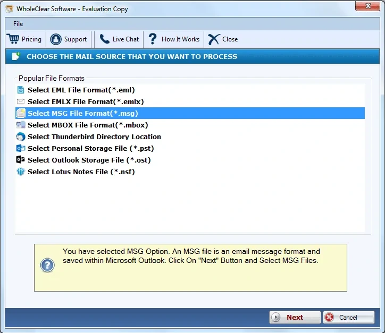The height and width of the screenshot is (333, 385).
Task: Select EML File Format (*.eml)
Action: (x=190, y=90)
